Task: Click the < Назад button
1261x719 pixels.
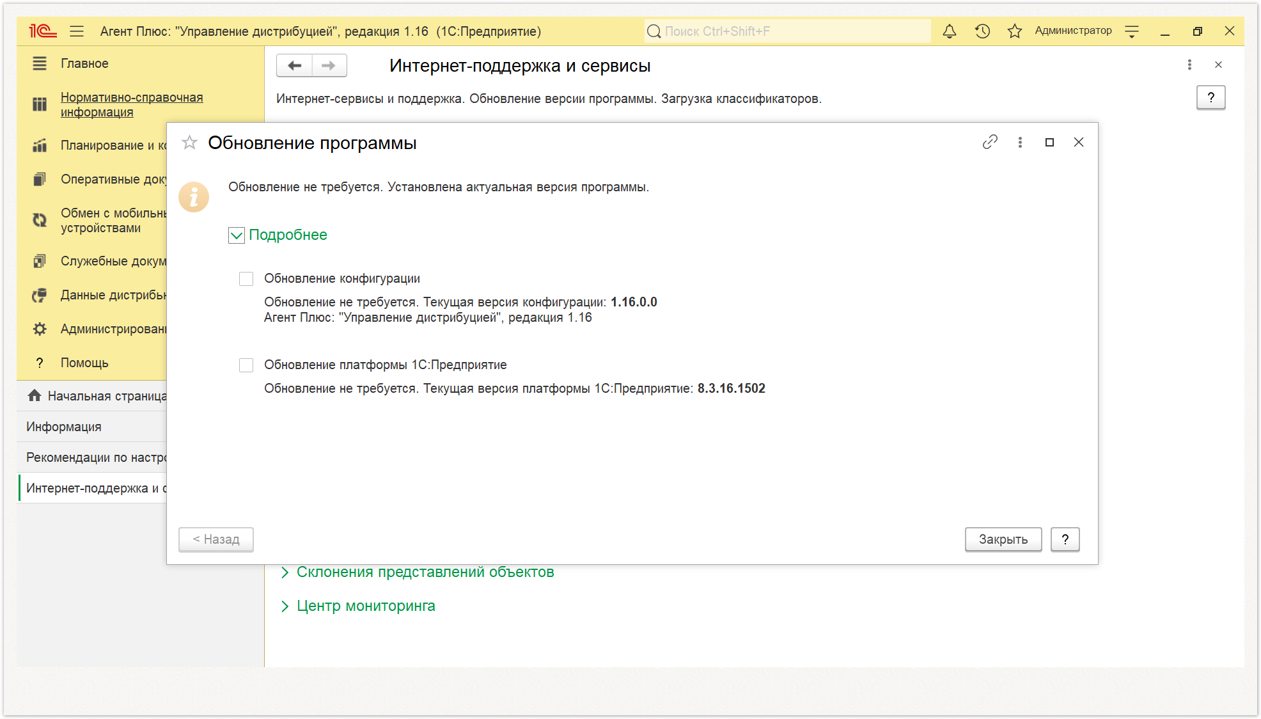Action: [216, 539]
